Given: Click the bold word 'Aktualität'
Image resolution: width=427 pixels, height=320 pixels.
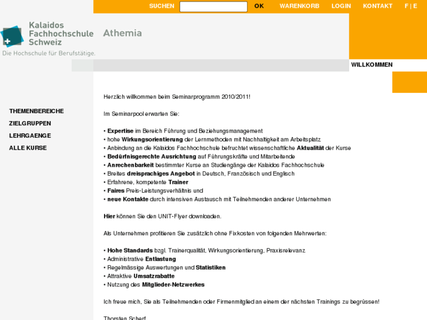Looking at the screenshot, I should tap(311, 148).
